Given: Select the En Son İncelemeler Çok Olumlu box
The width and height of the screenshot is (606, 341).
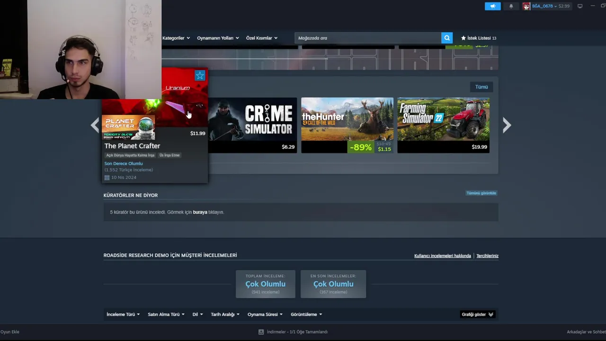Looking at the screenshot, I should click(x=333, y=284).
